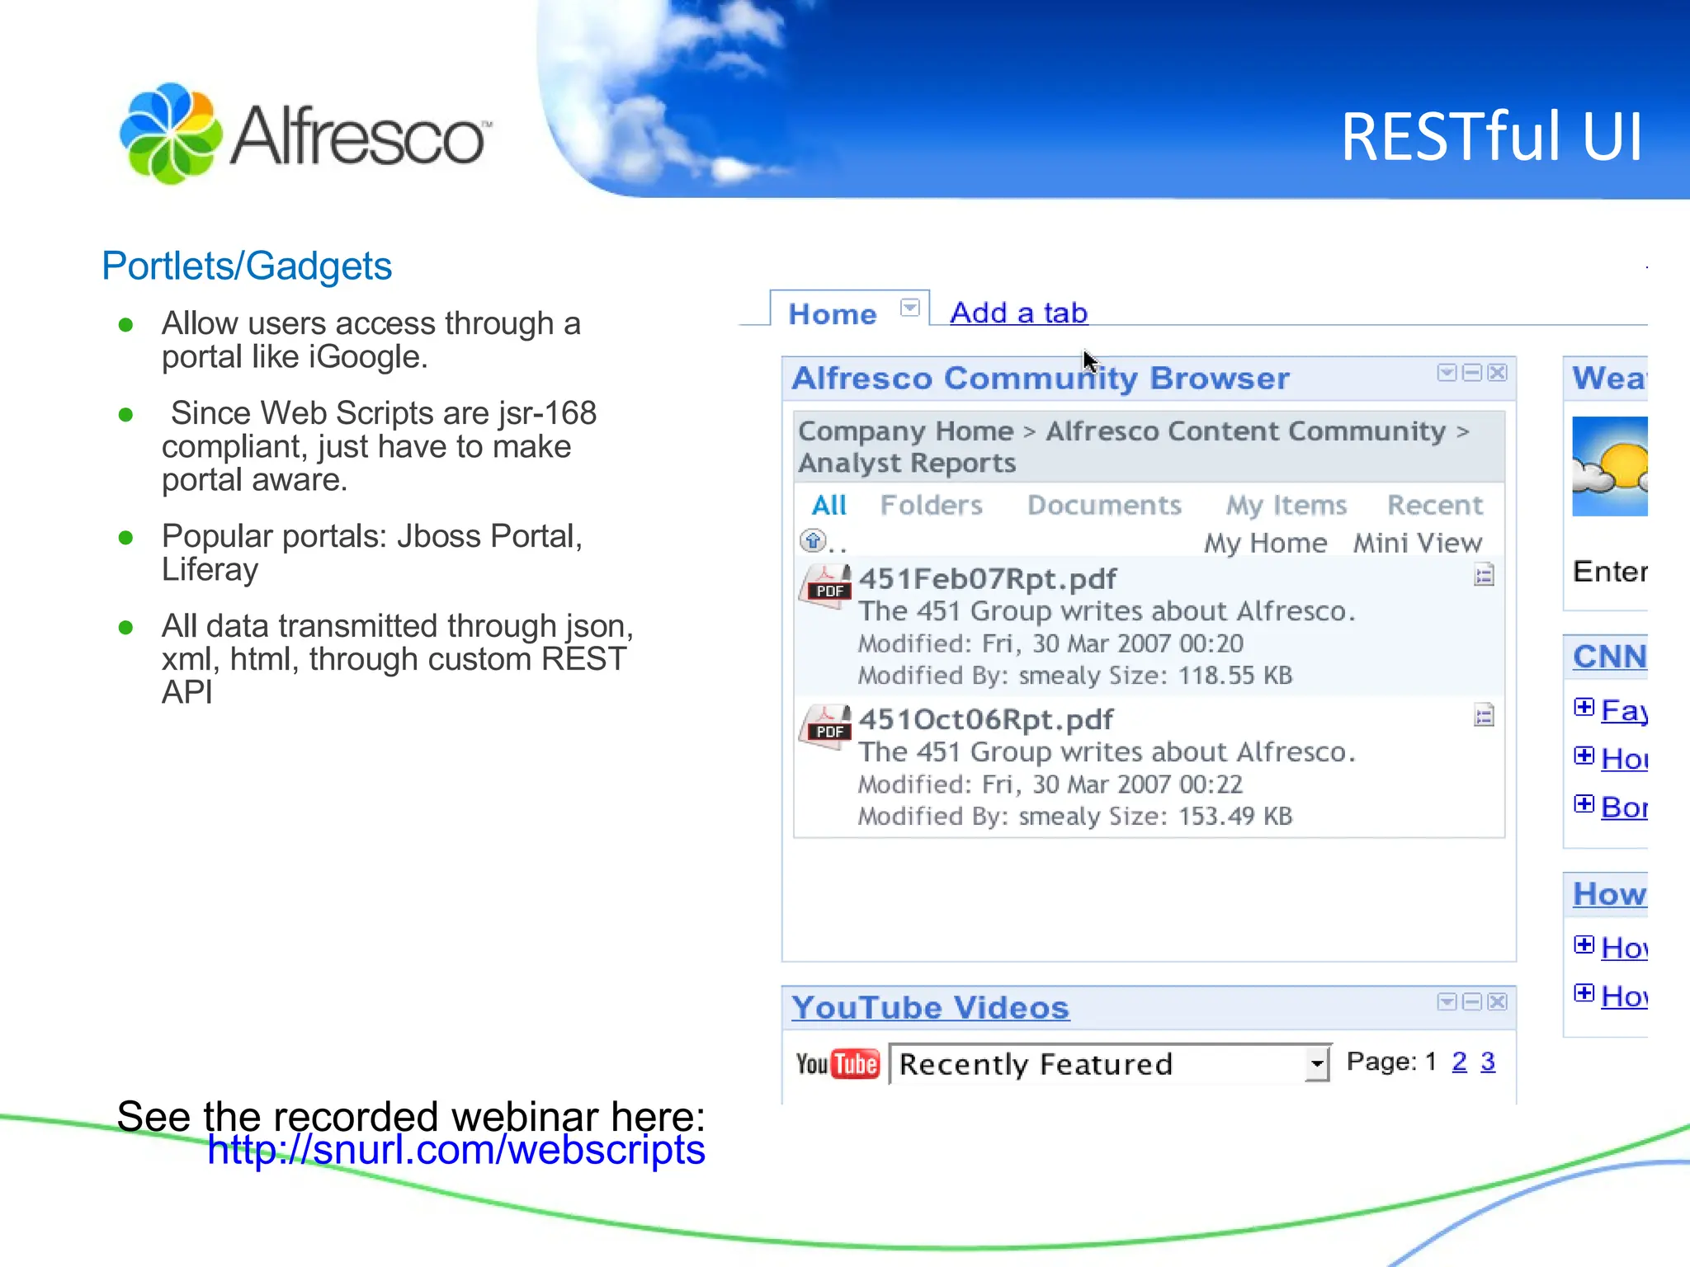Select the My Items filter tab

(x=1286, y=506)
